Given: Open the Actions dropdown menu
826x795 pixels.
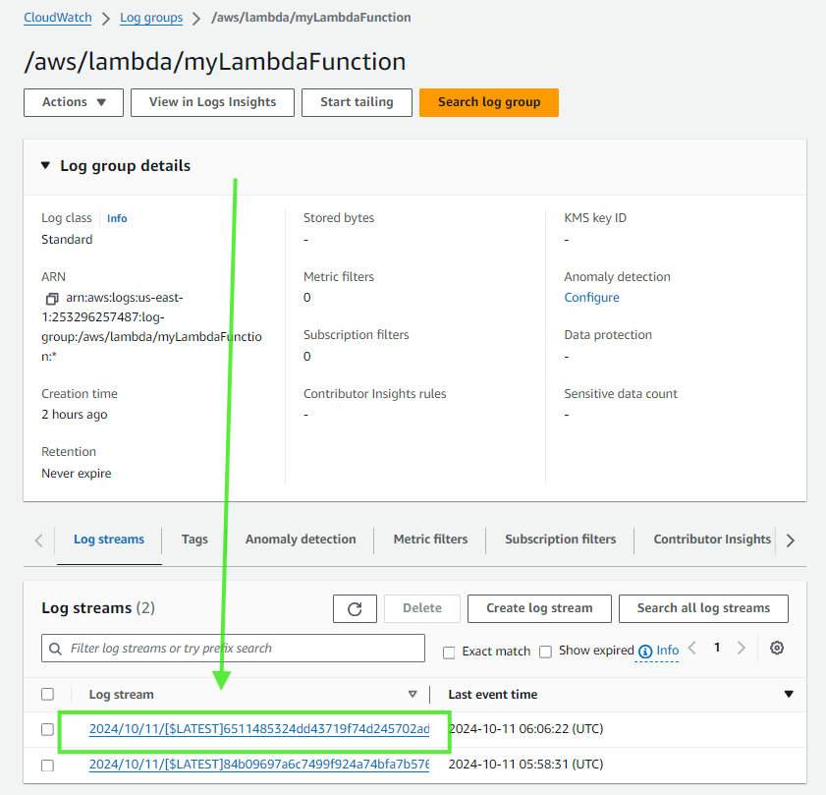Looking at the screenshot, I should pyautogui.click(x=74, y=102).
